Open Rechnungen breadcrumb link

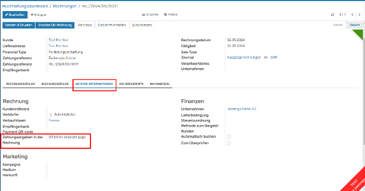pyautogui.click(x=65, y=6)
